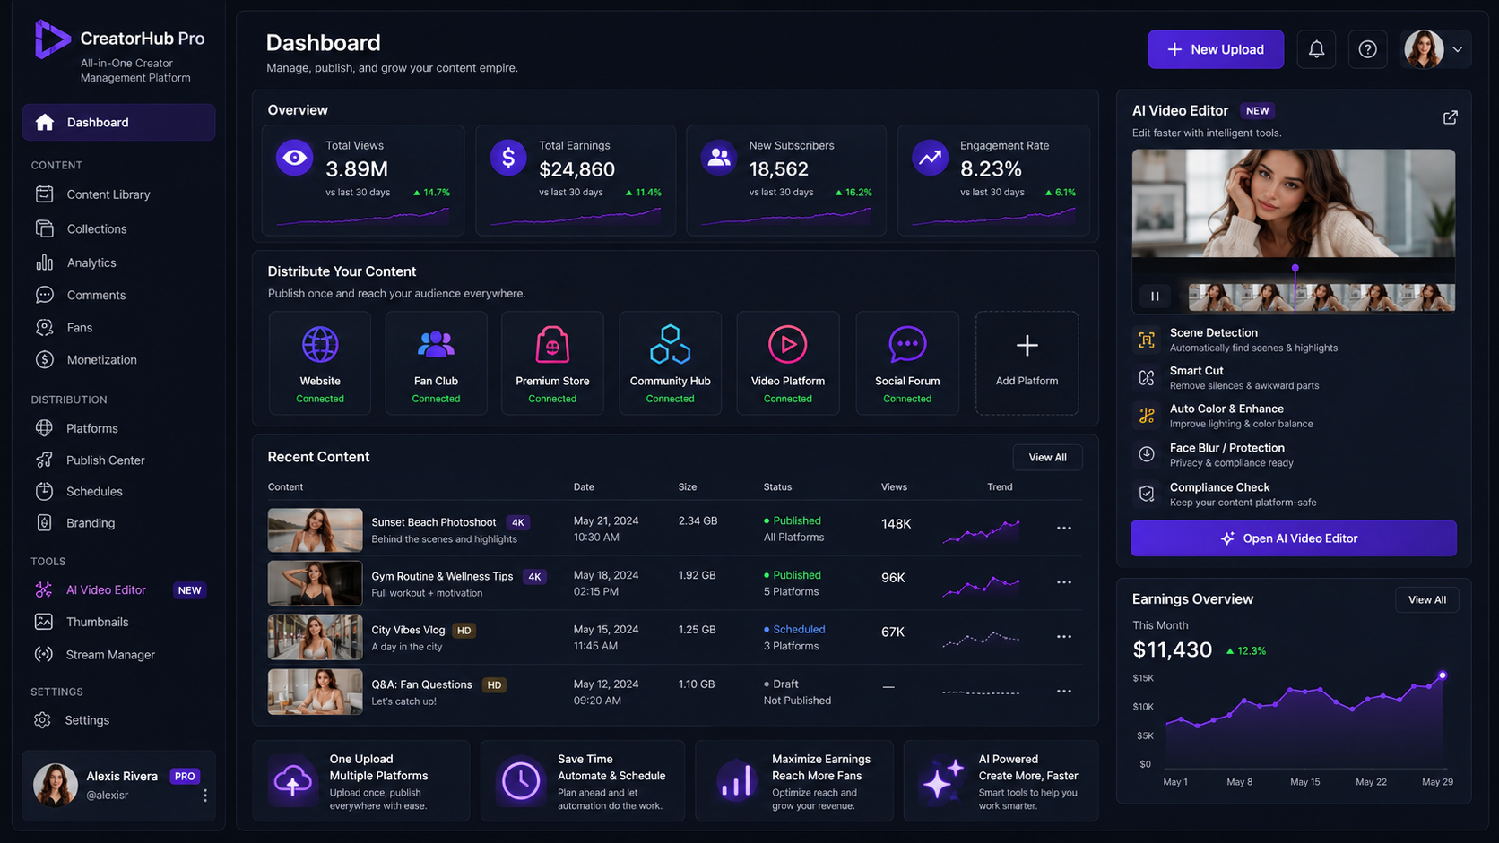
Task: Click the Smart Cut icon
Action: point(1147,378)
